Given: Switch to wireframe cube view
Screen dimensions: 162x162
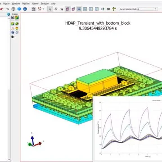Looking at the screenshot, I should [x=13, y=9].
